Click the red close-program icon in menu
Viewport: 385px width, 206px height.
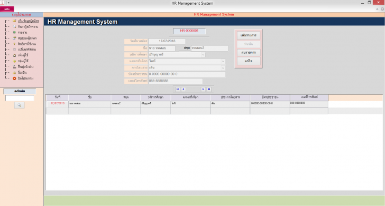coord(14,79)
